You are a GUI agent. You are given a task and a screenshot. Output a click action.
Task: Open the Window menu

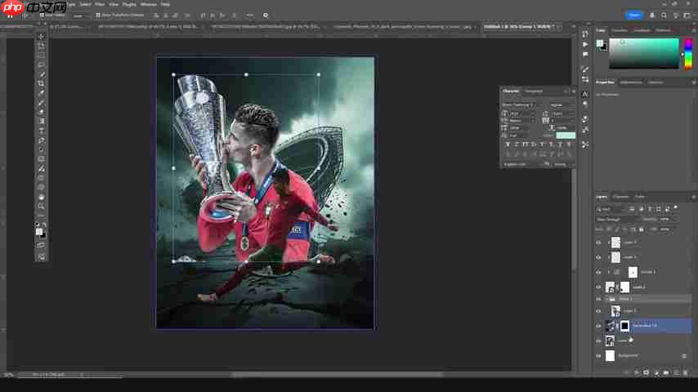148,4
